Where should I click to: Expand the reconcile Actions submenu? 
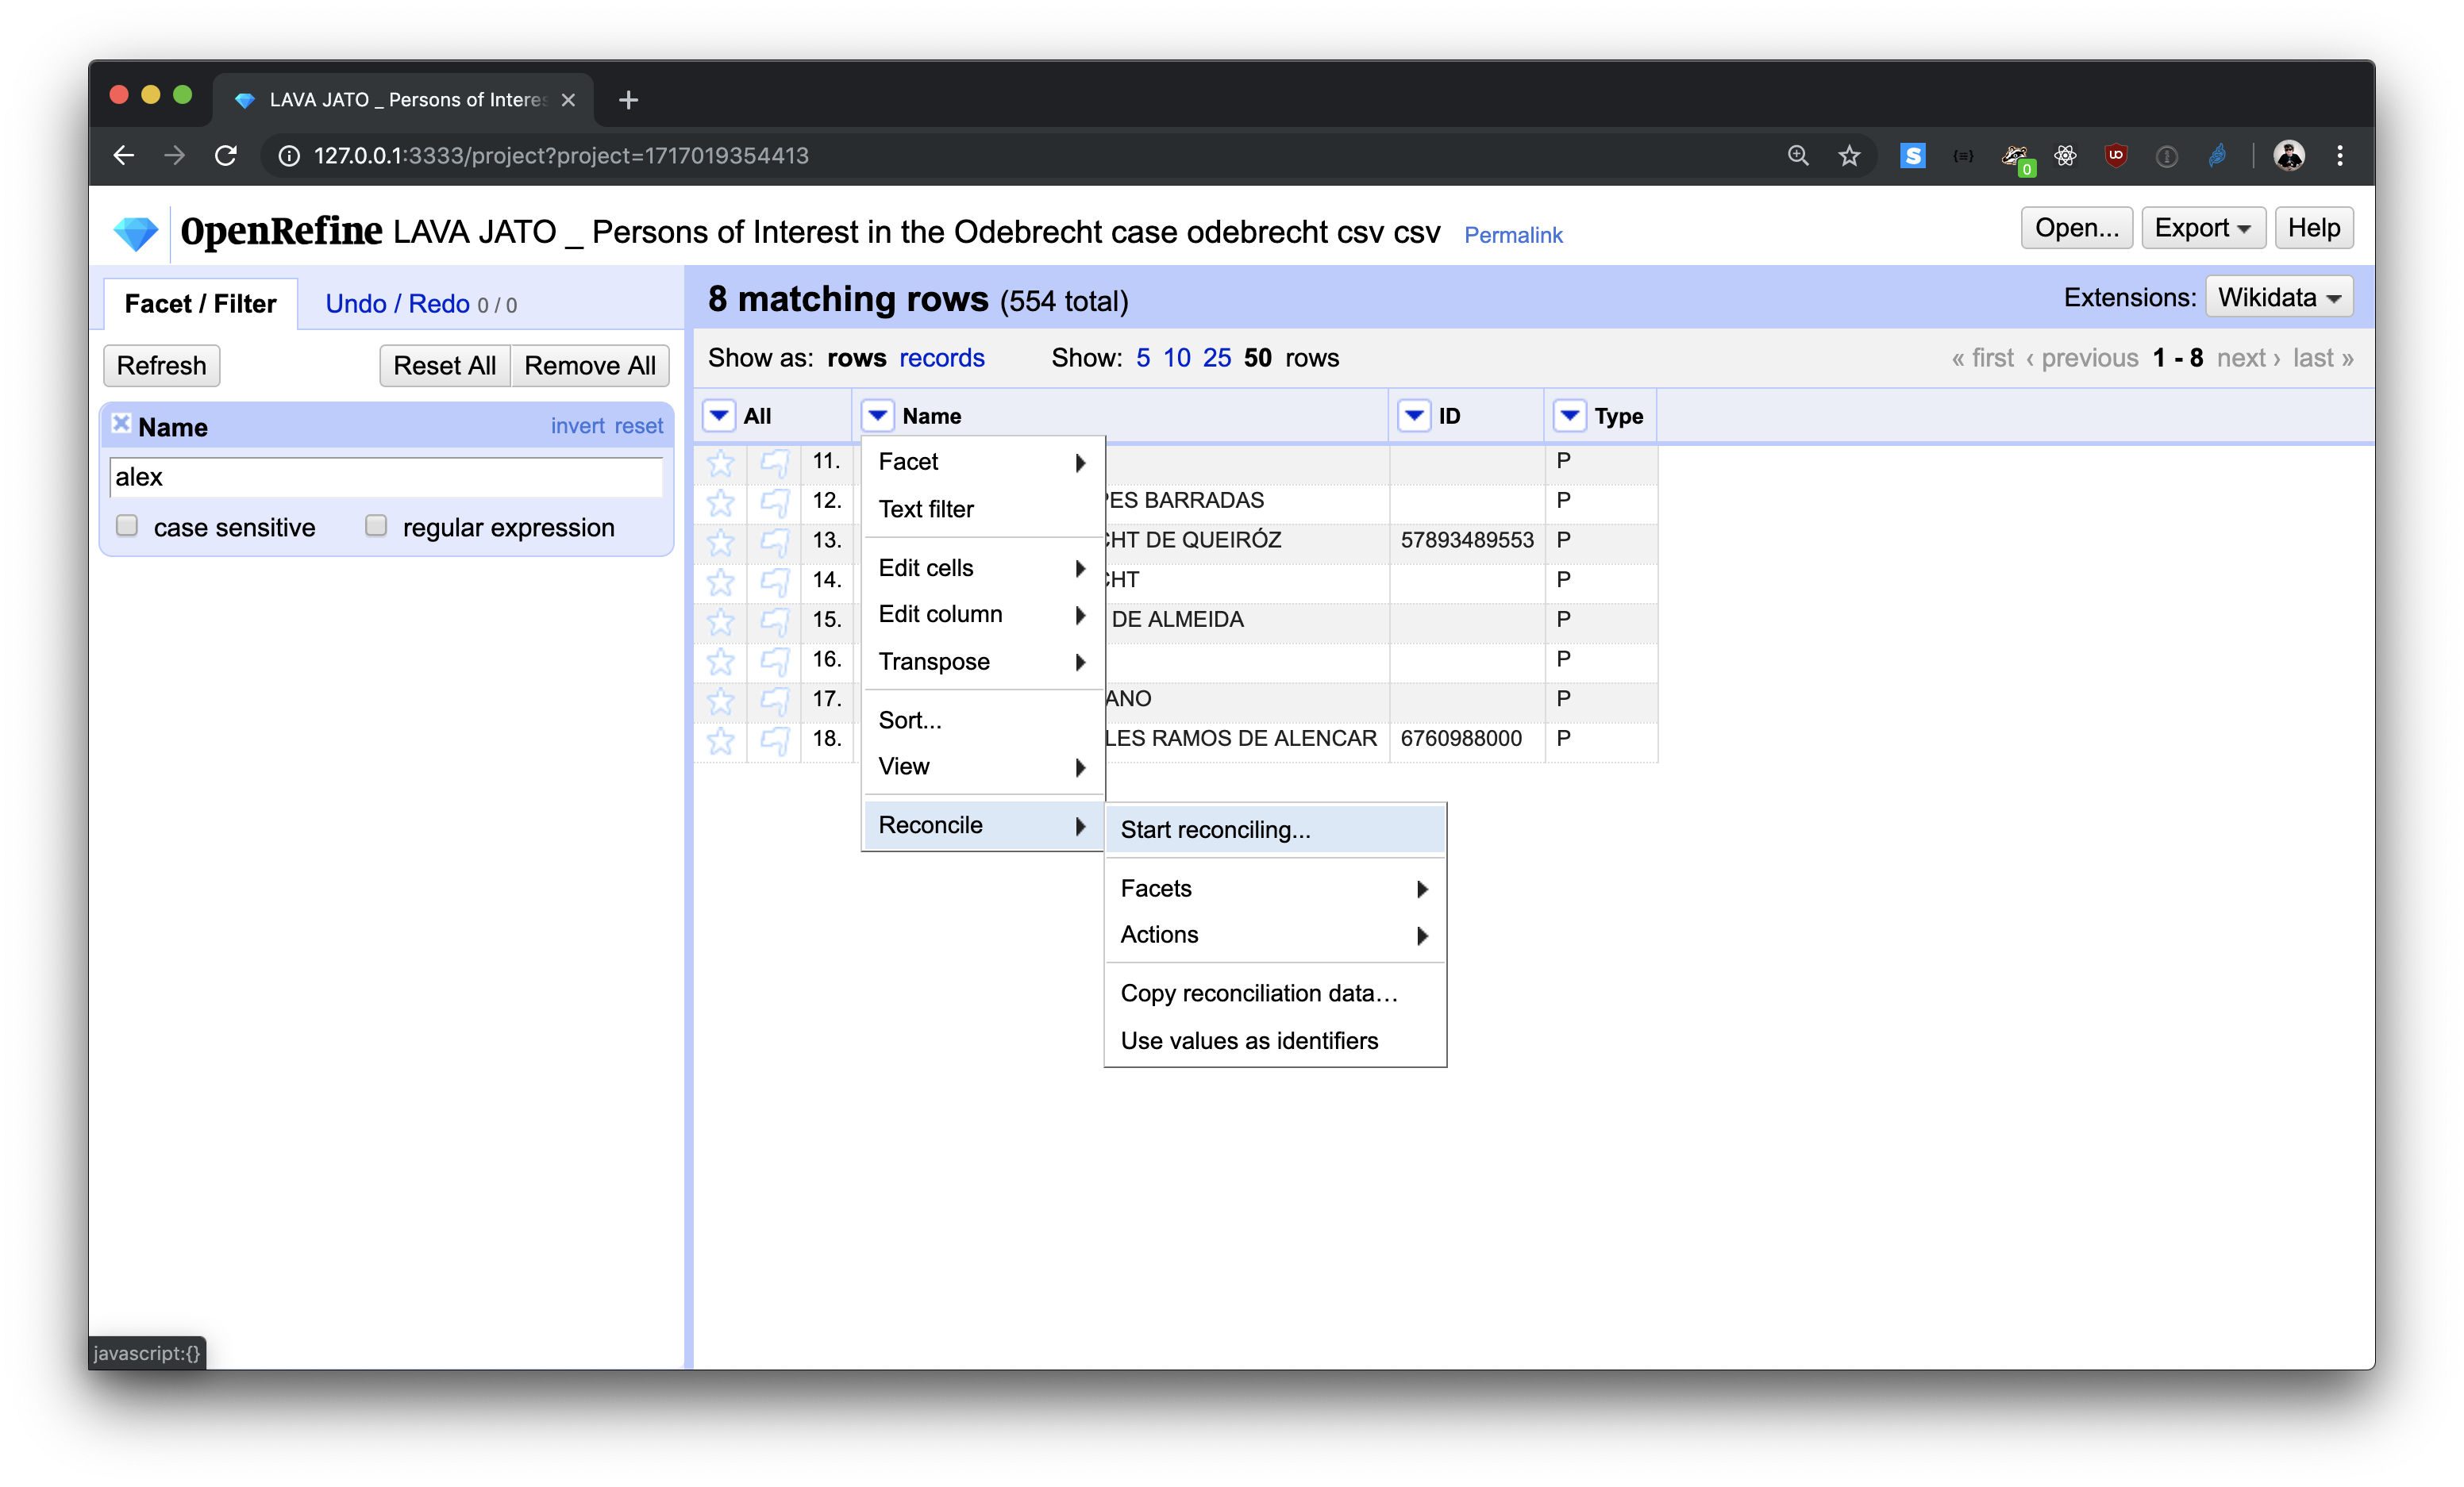point(1275,935)
